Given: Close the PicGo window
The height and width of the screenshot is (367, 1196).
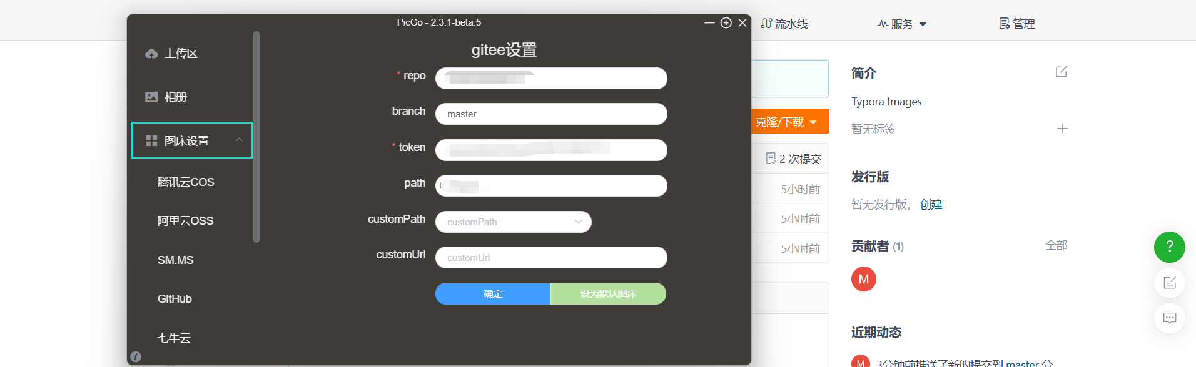Looking at the screenshot, I should (742, 22).
